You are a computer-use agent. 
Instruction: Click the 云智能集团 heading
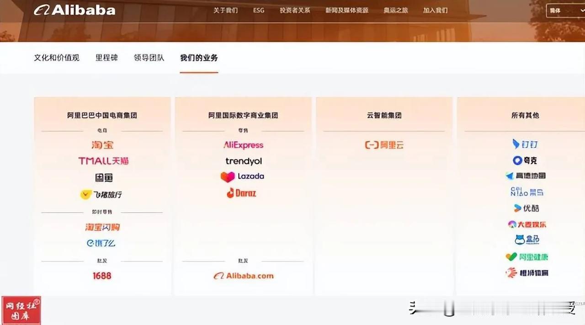tap(384, 115)
